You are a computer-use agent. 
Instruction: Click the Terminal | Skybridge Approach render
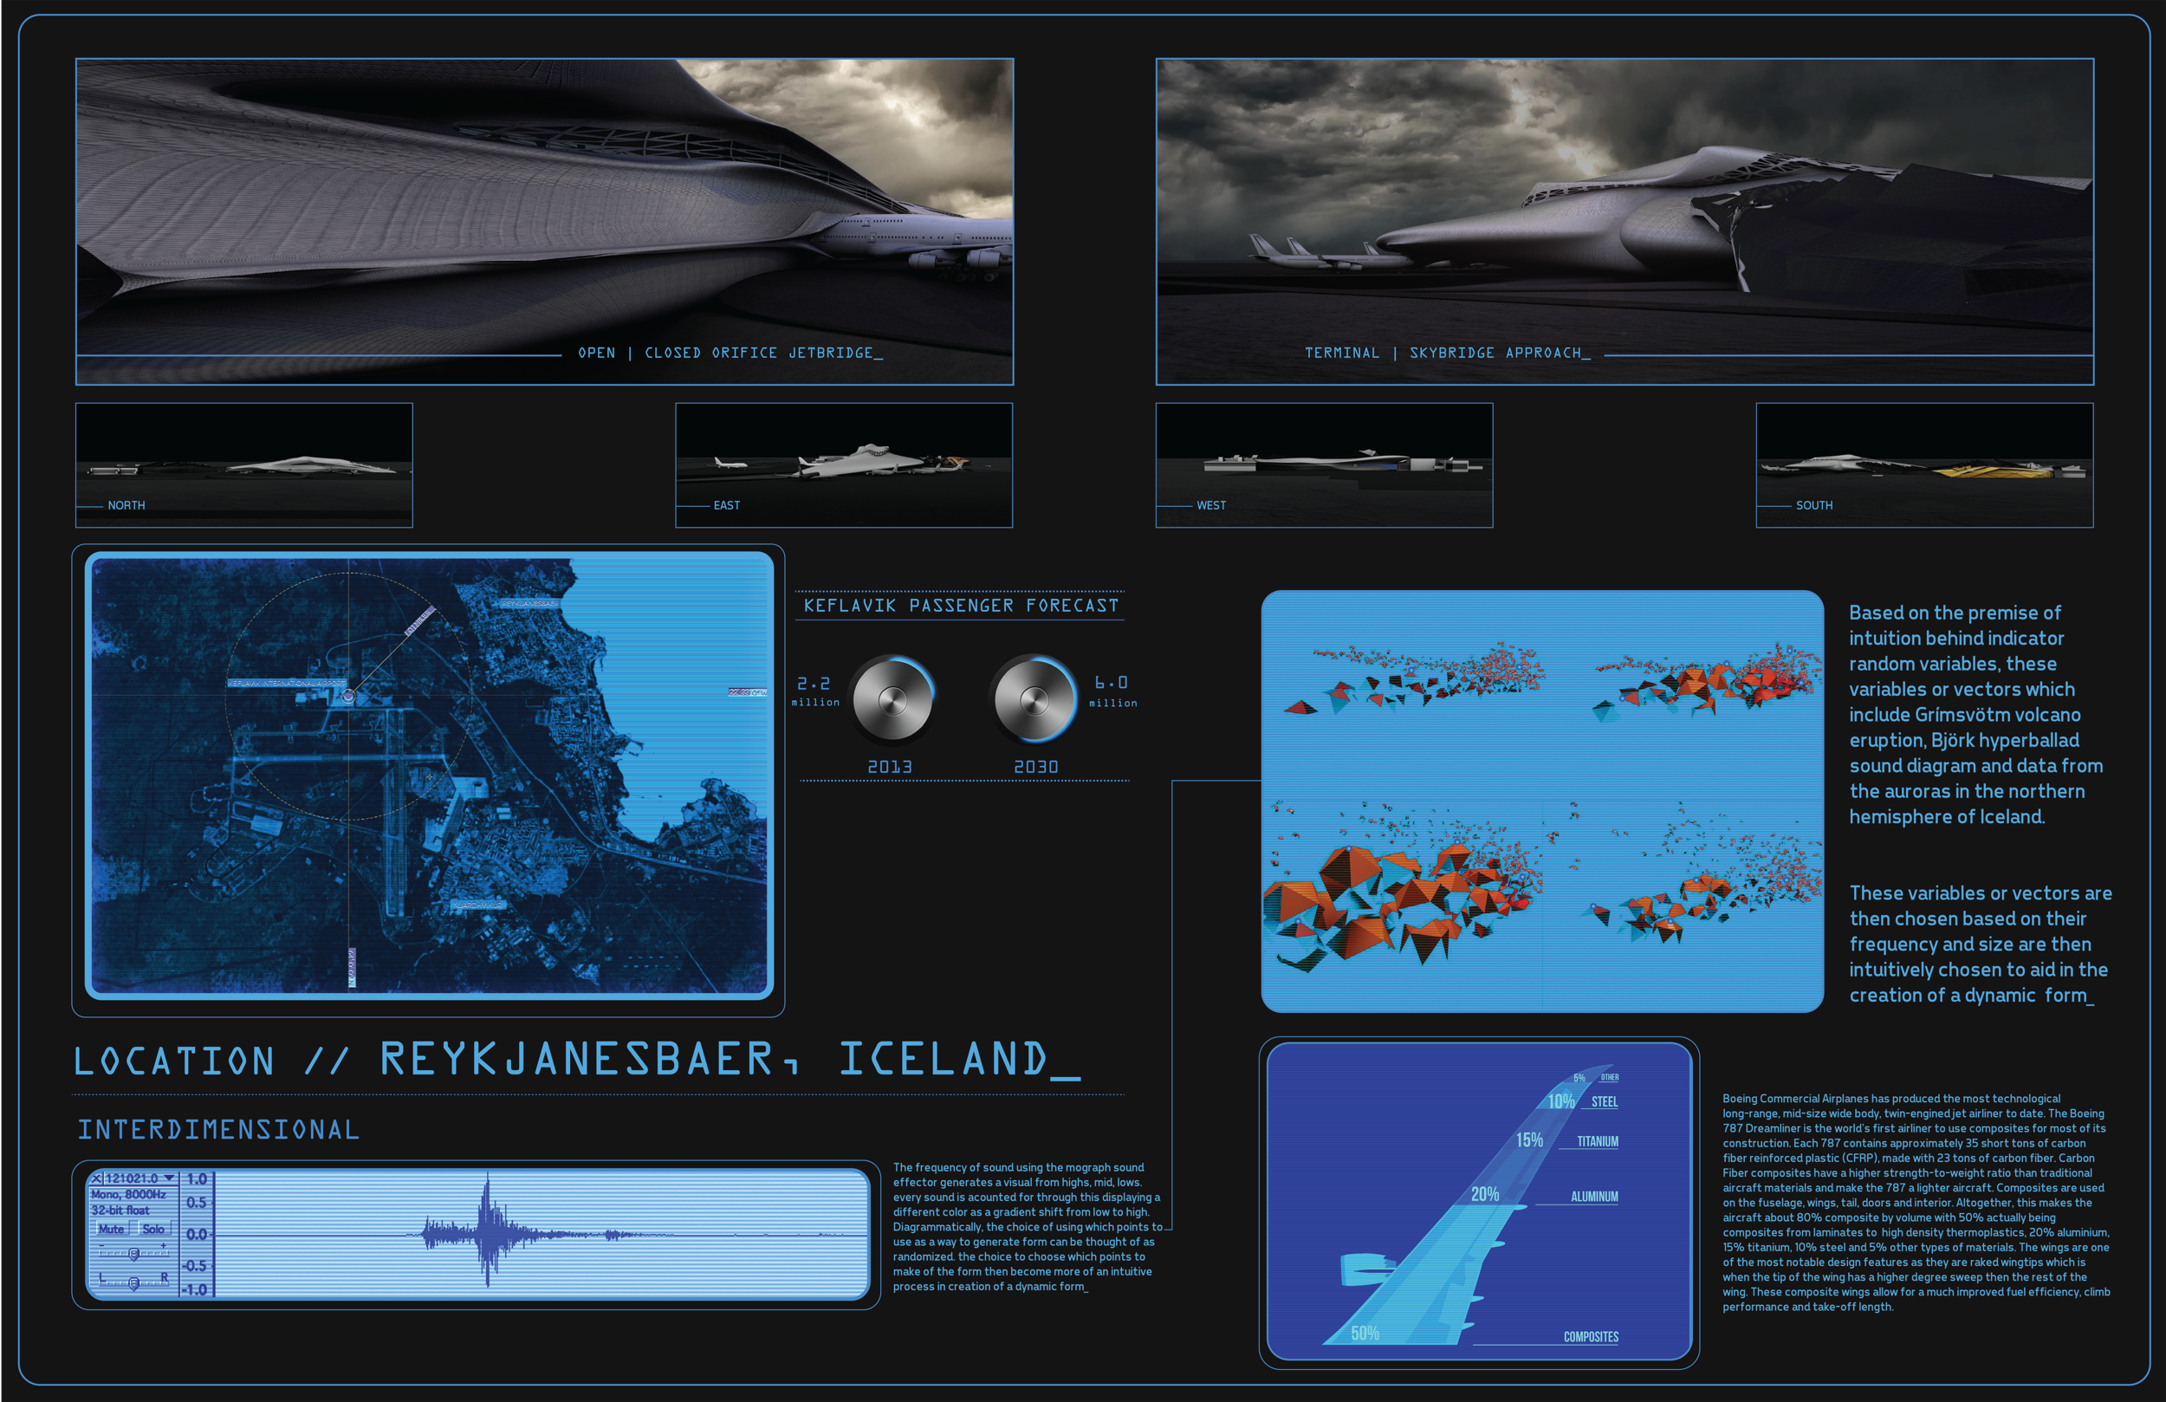coord(1624,221)
